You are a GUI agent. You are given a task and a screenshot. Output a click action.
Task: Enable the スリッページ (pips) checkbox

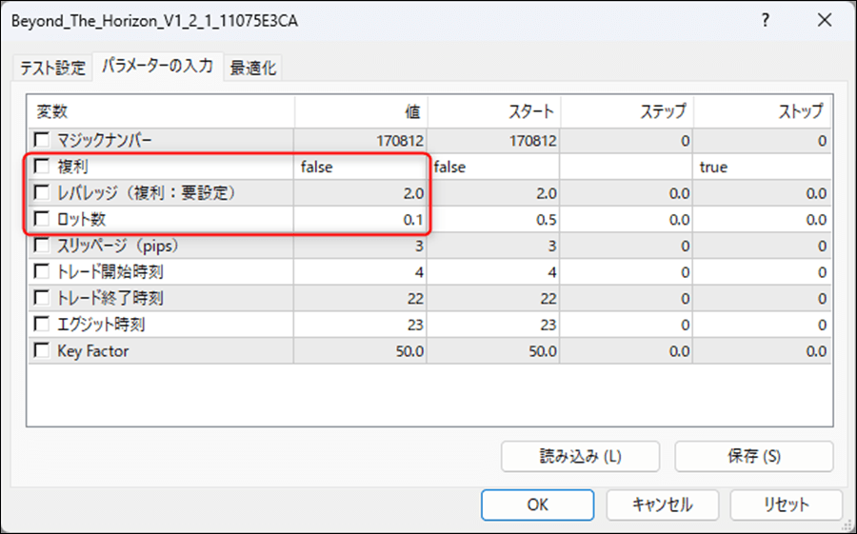42,246
